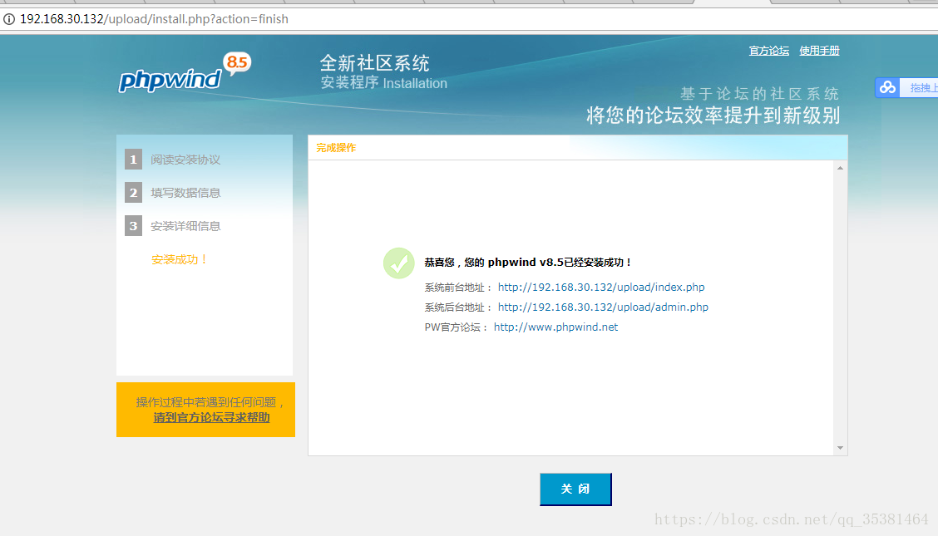This screenshot has width=938, height=536.
Task: Click the 将您的论坛效率提升到新级别 slogan
Action: coord(713,115)
